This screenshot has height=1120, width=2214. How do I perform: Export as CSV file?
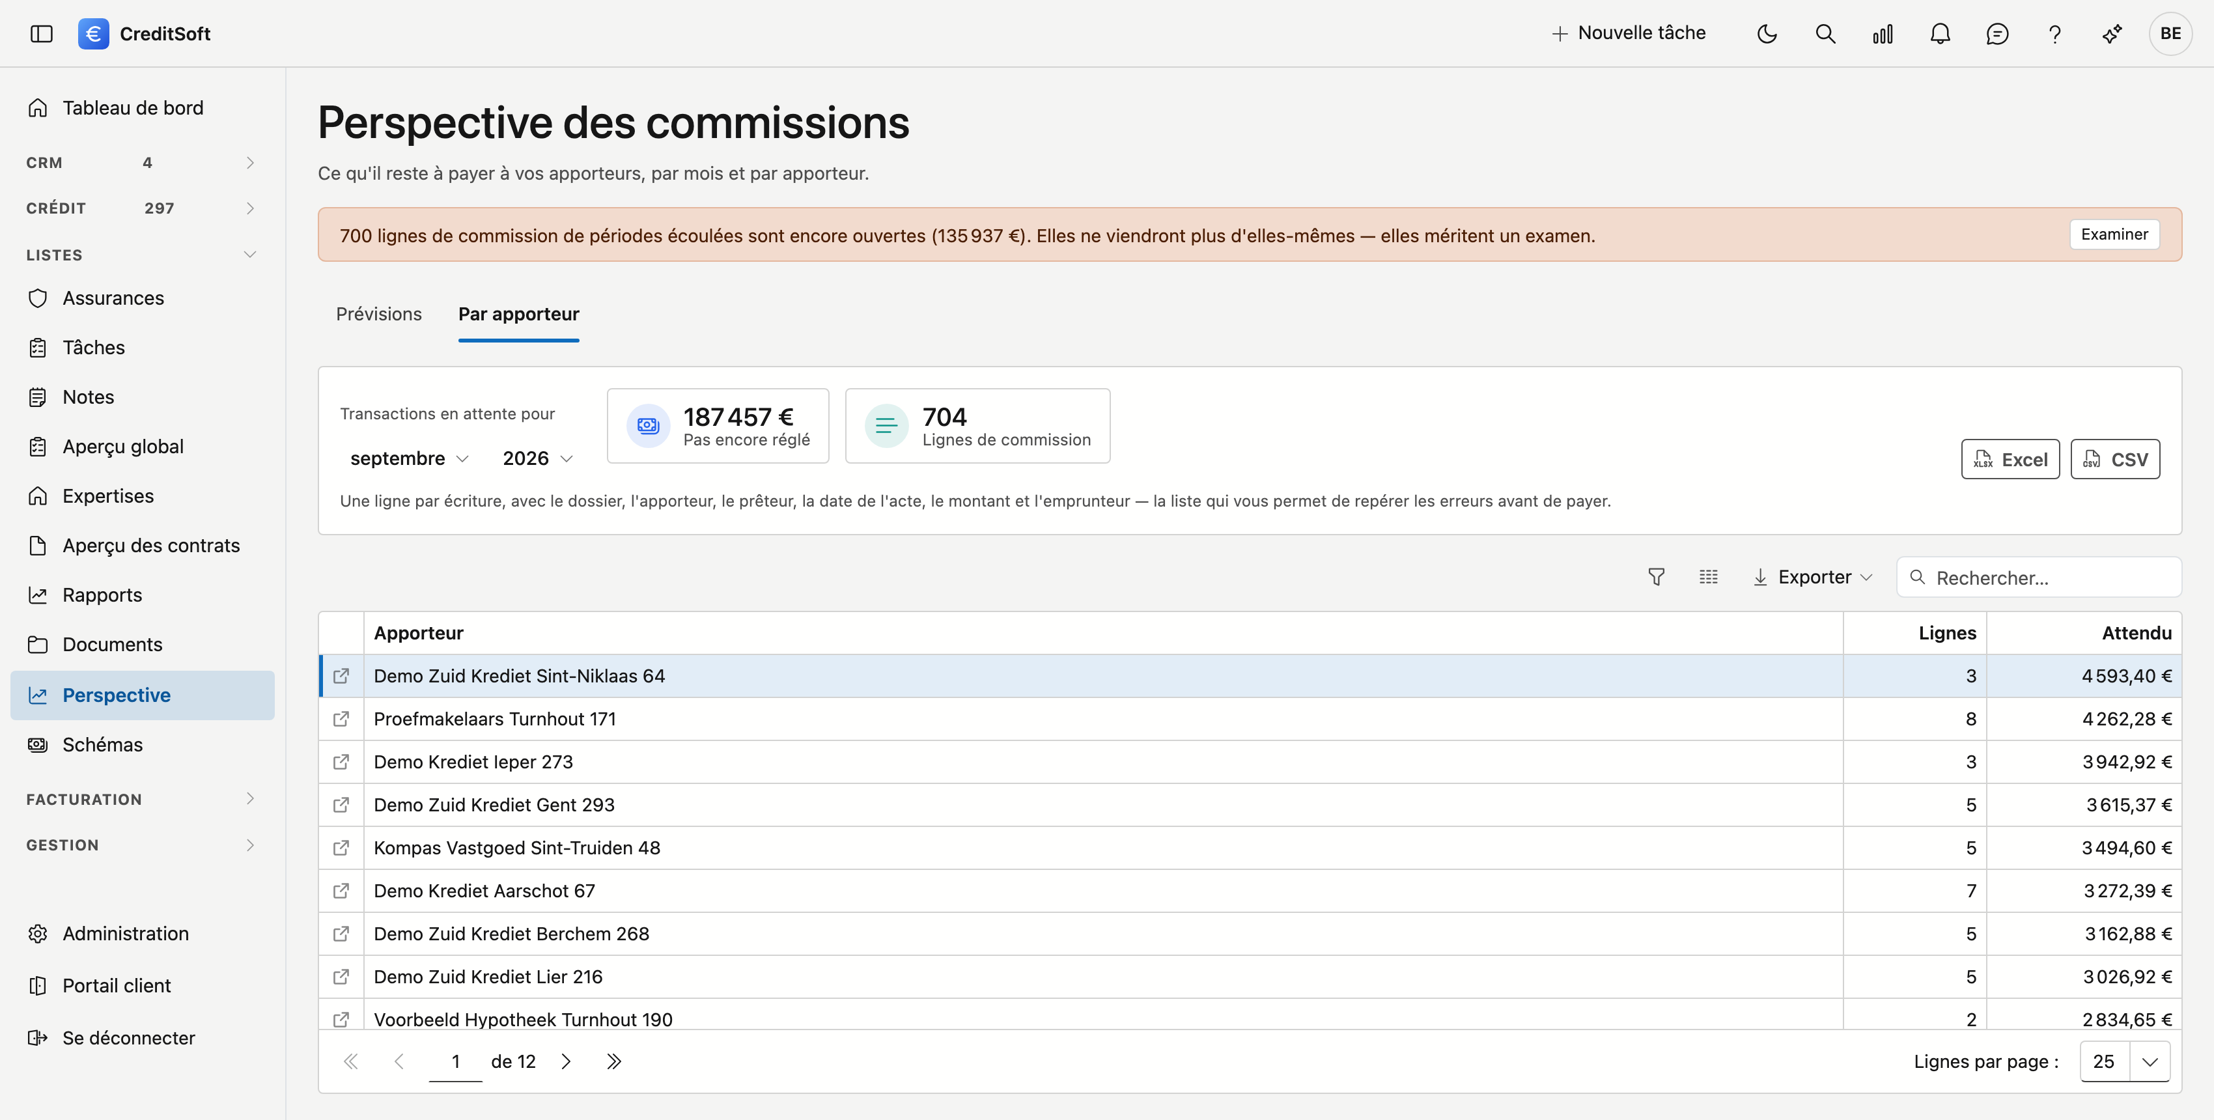pos(2115,459)
